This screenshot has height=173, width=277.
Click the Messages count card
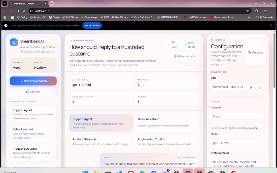(x=166, y=82)
